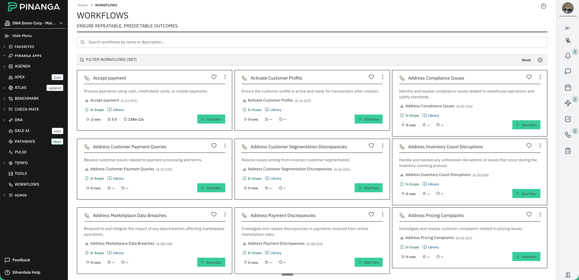Viewport: 579px width, 280px height.
Task: Select the PULSE app in the sidebar
Action: tap(21, 152)
